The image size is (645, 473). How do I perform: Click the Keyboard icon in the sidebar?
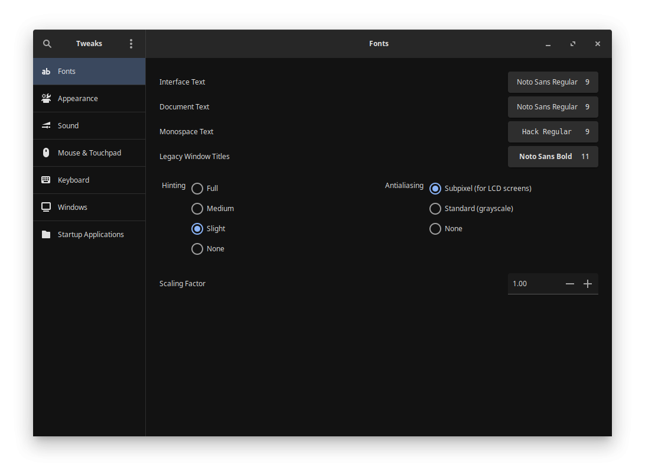pyautogui.click(x=46, y=180)
